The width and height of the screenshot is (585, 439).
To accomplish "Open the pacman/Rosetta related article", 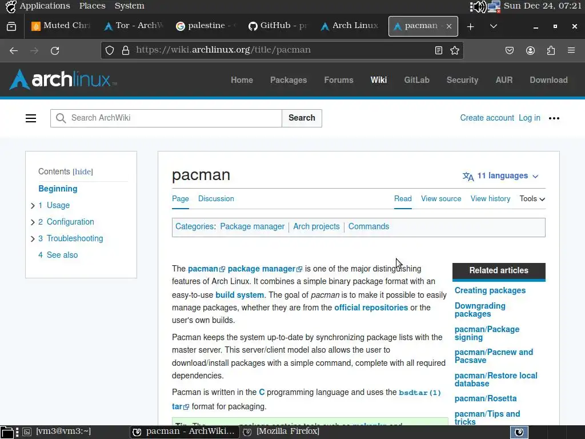I will click(x=486, y=398).
